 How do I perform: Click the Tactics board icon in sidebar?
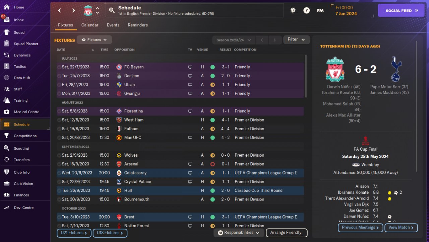click(x=6, y=66)
